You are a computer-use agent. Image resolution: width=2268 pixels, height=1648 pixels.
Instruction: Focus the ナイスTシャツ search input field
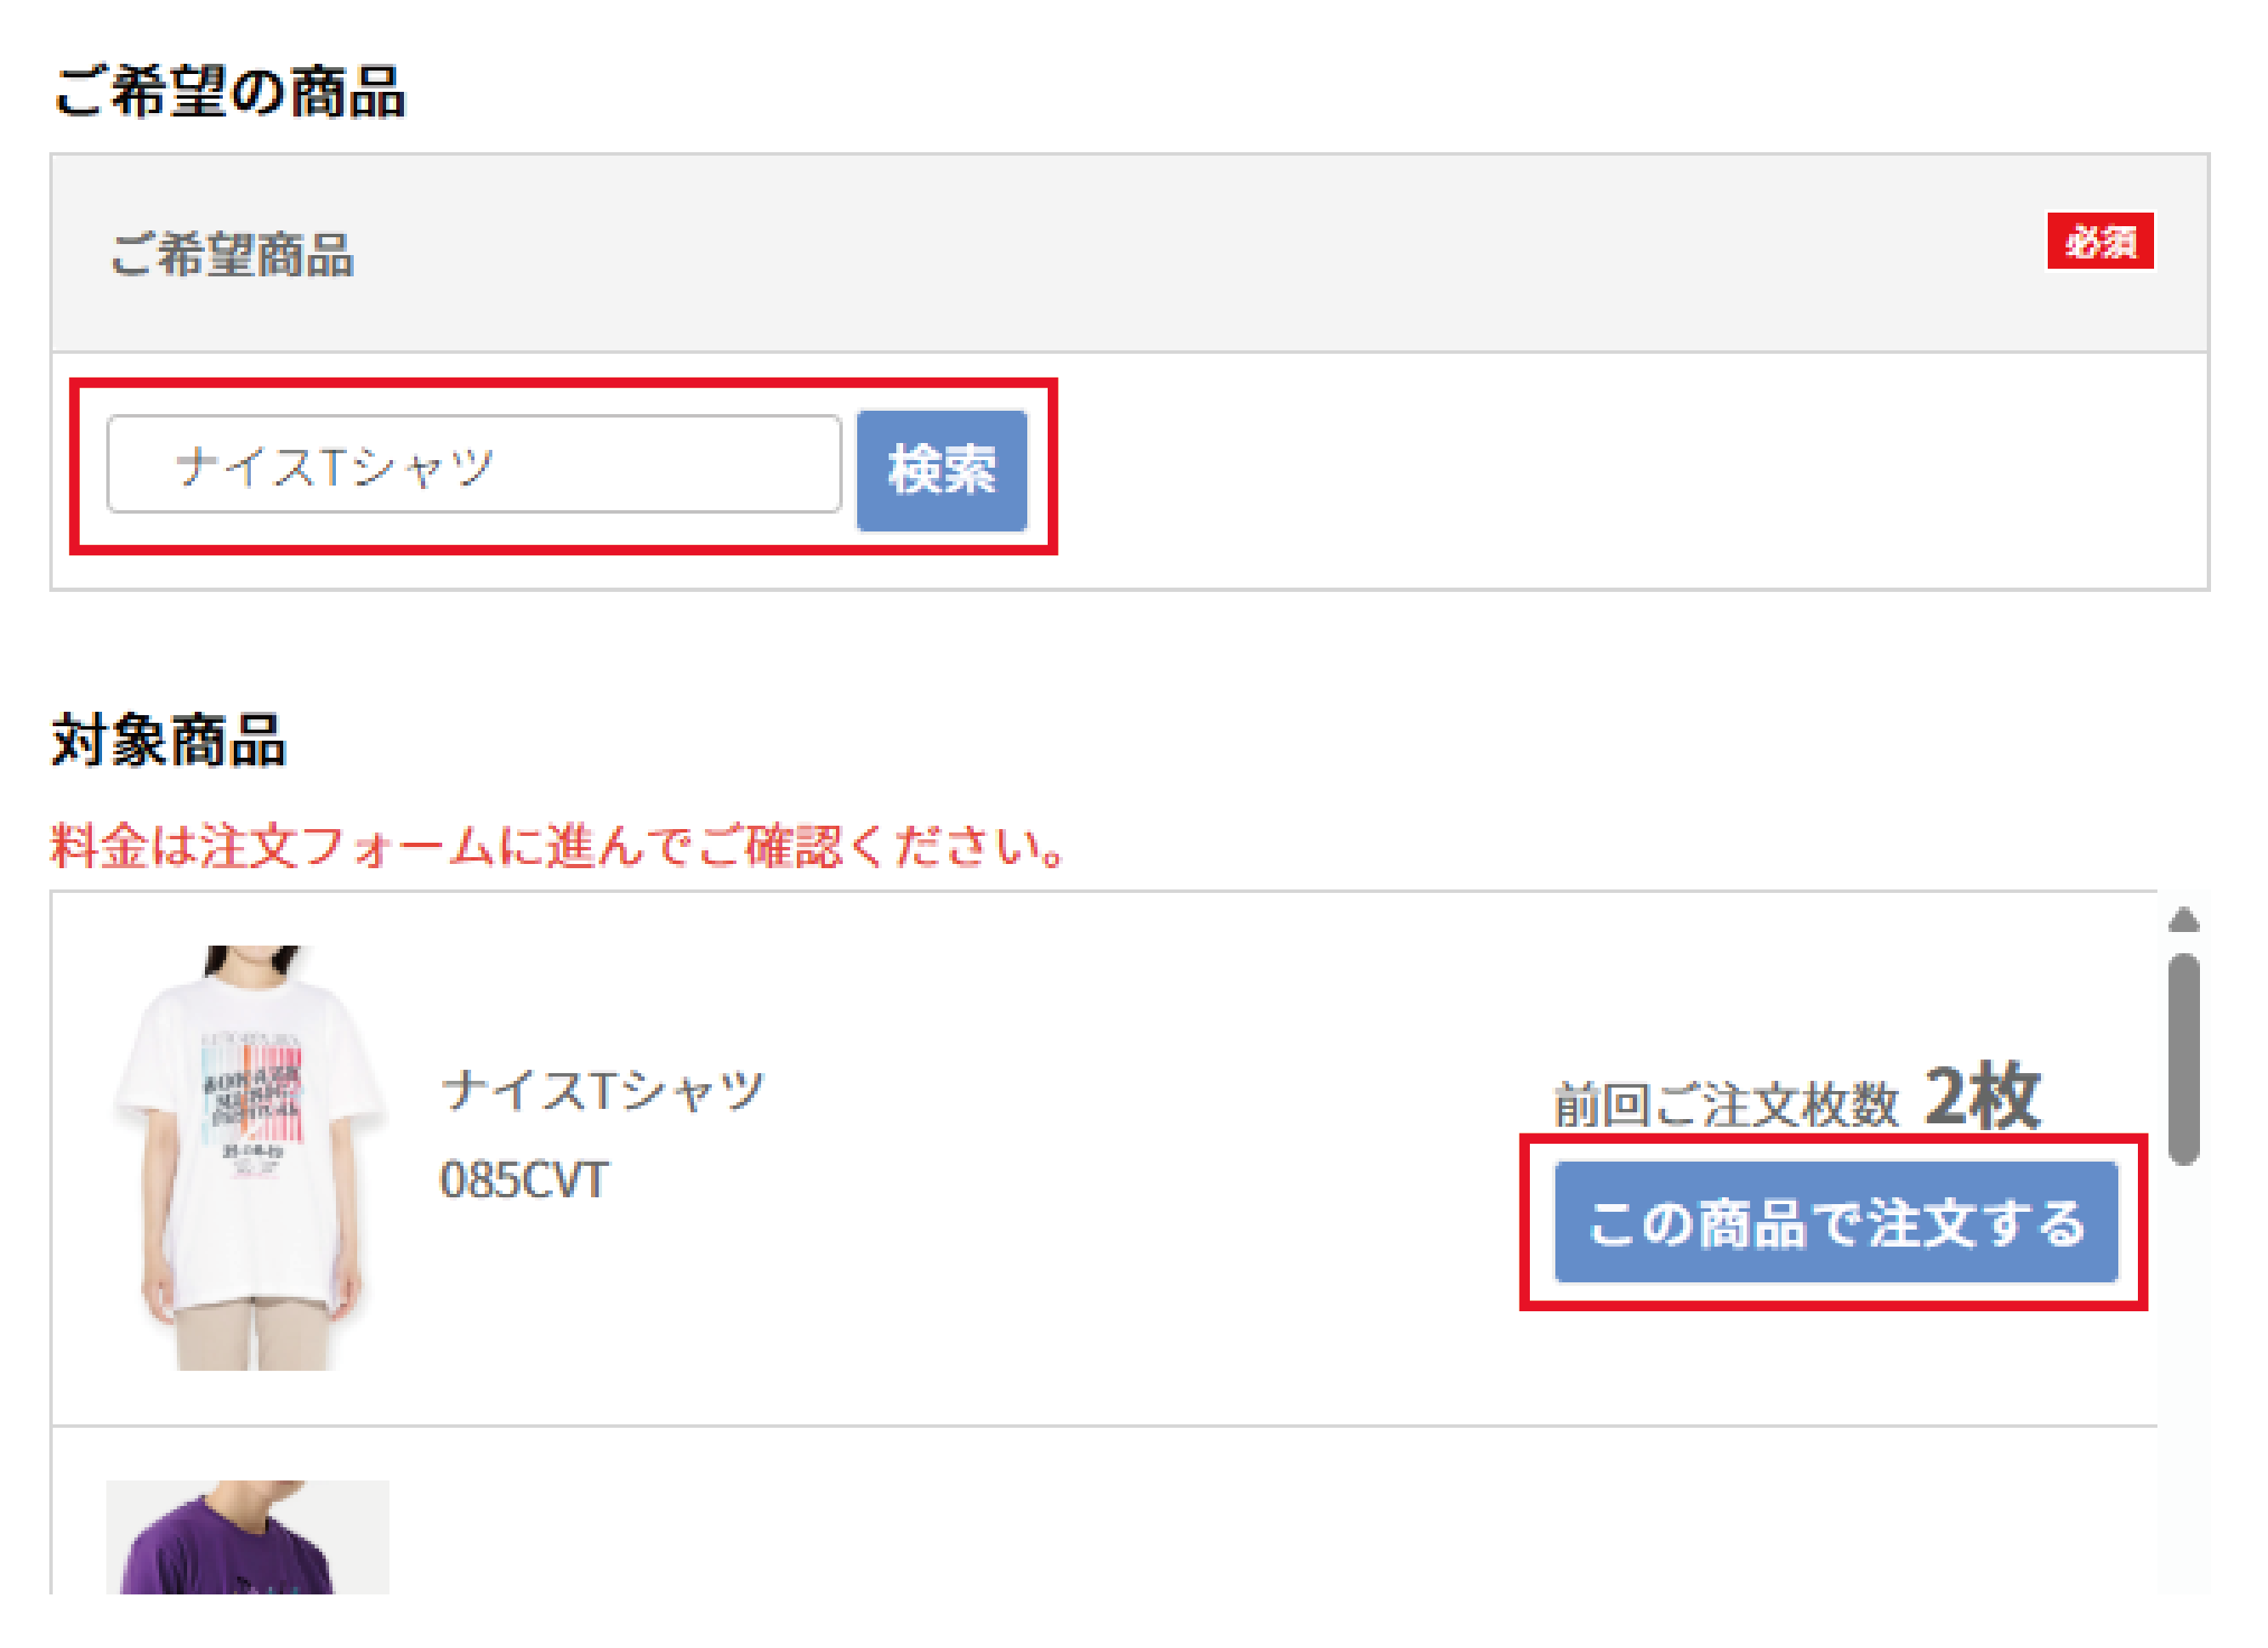[x=474, y=465]
